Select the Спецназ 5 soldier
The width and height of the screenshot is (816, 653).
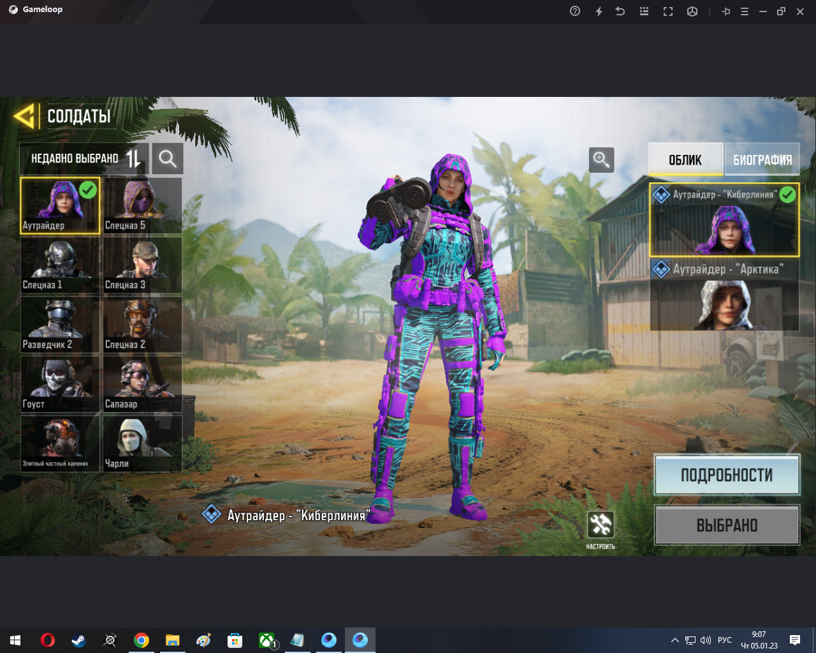coord(143,205)
